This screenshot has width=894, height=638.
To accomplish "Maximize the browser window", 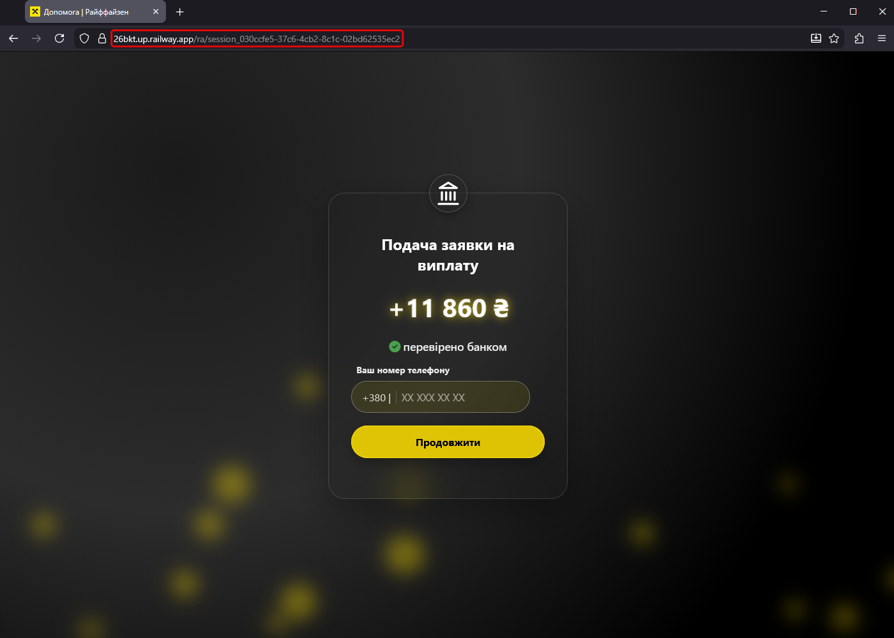I will coord(853,11).
